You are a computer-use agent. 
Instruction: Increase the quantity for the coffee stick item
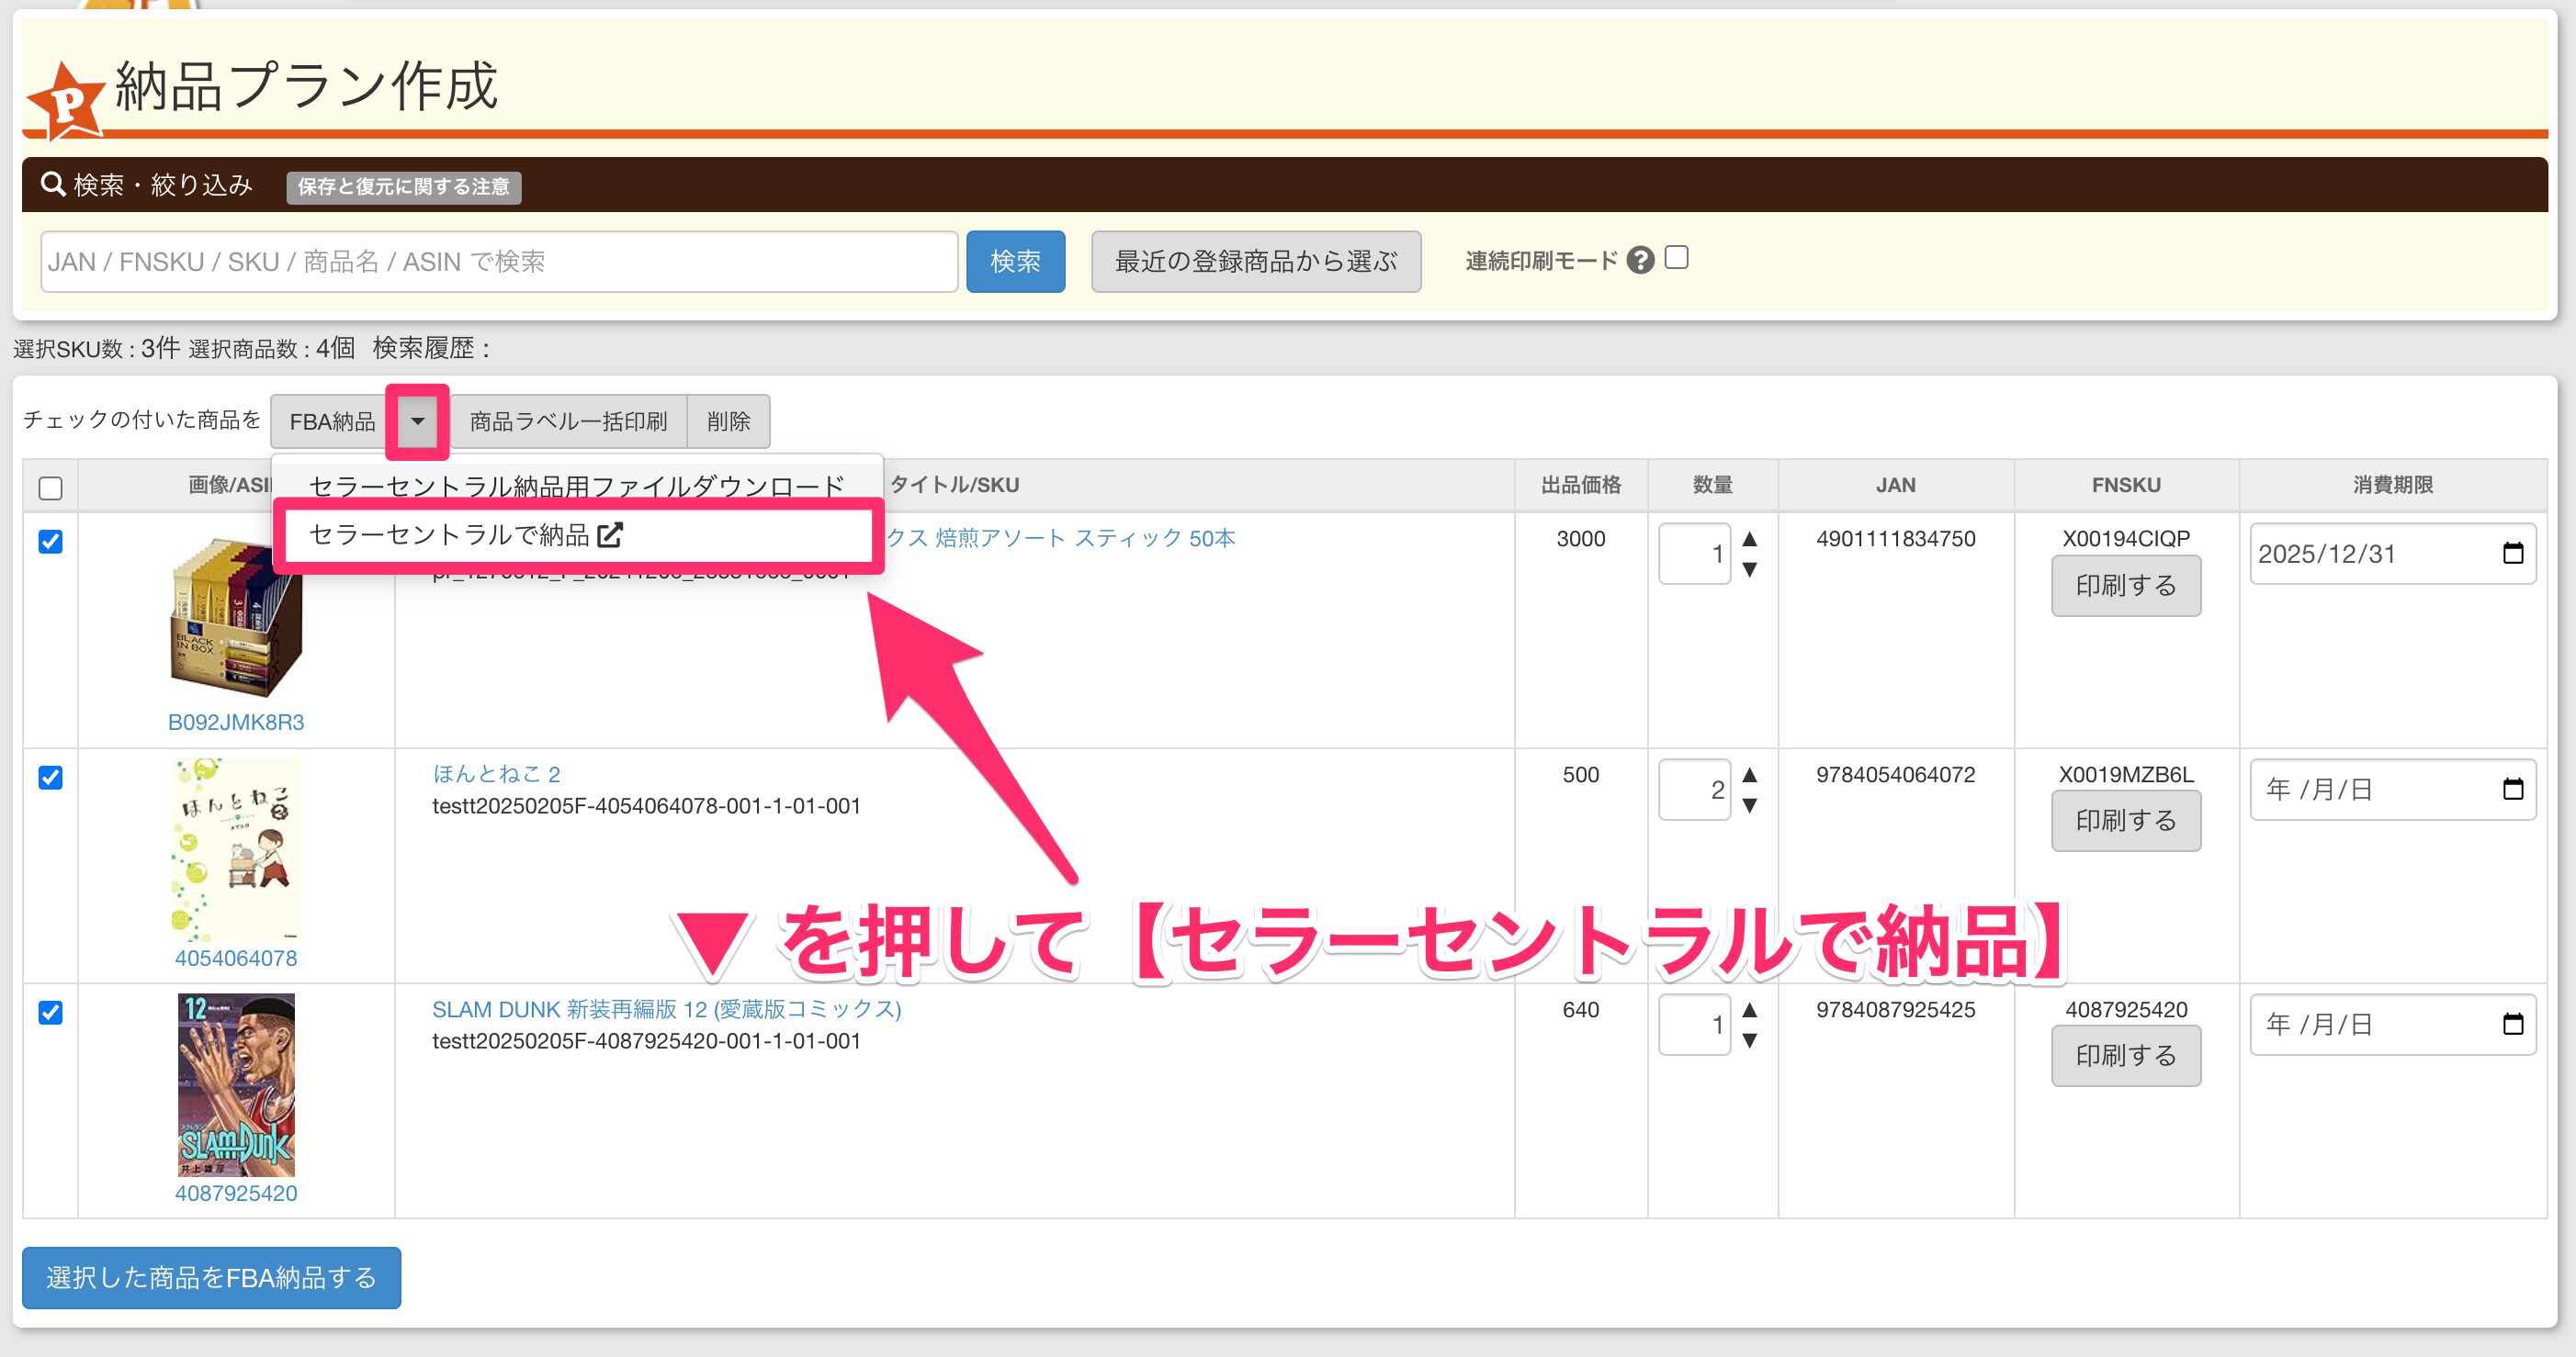click(x=1749, y=540)
